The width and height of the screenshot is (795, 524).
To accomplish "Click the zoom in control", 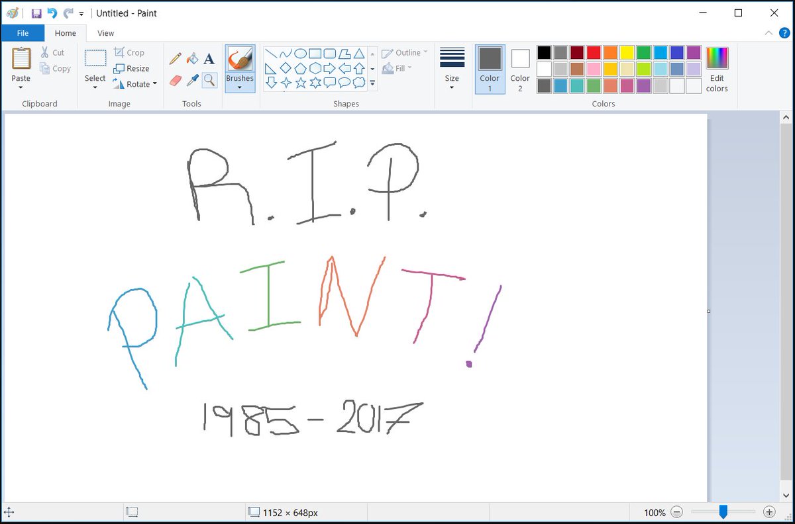I will click(770, 512).
